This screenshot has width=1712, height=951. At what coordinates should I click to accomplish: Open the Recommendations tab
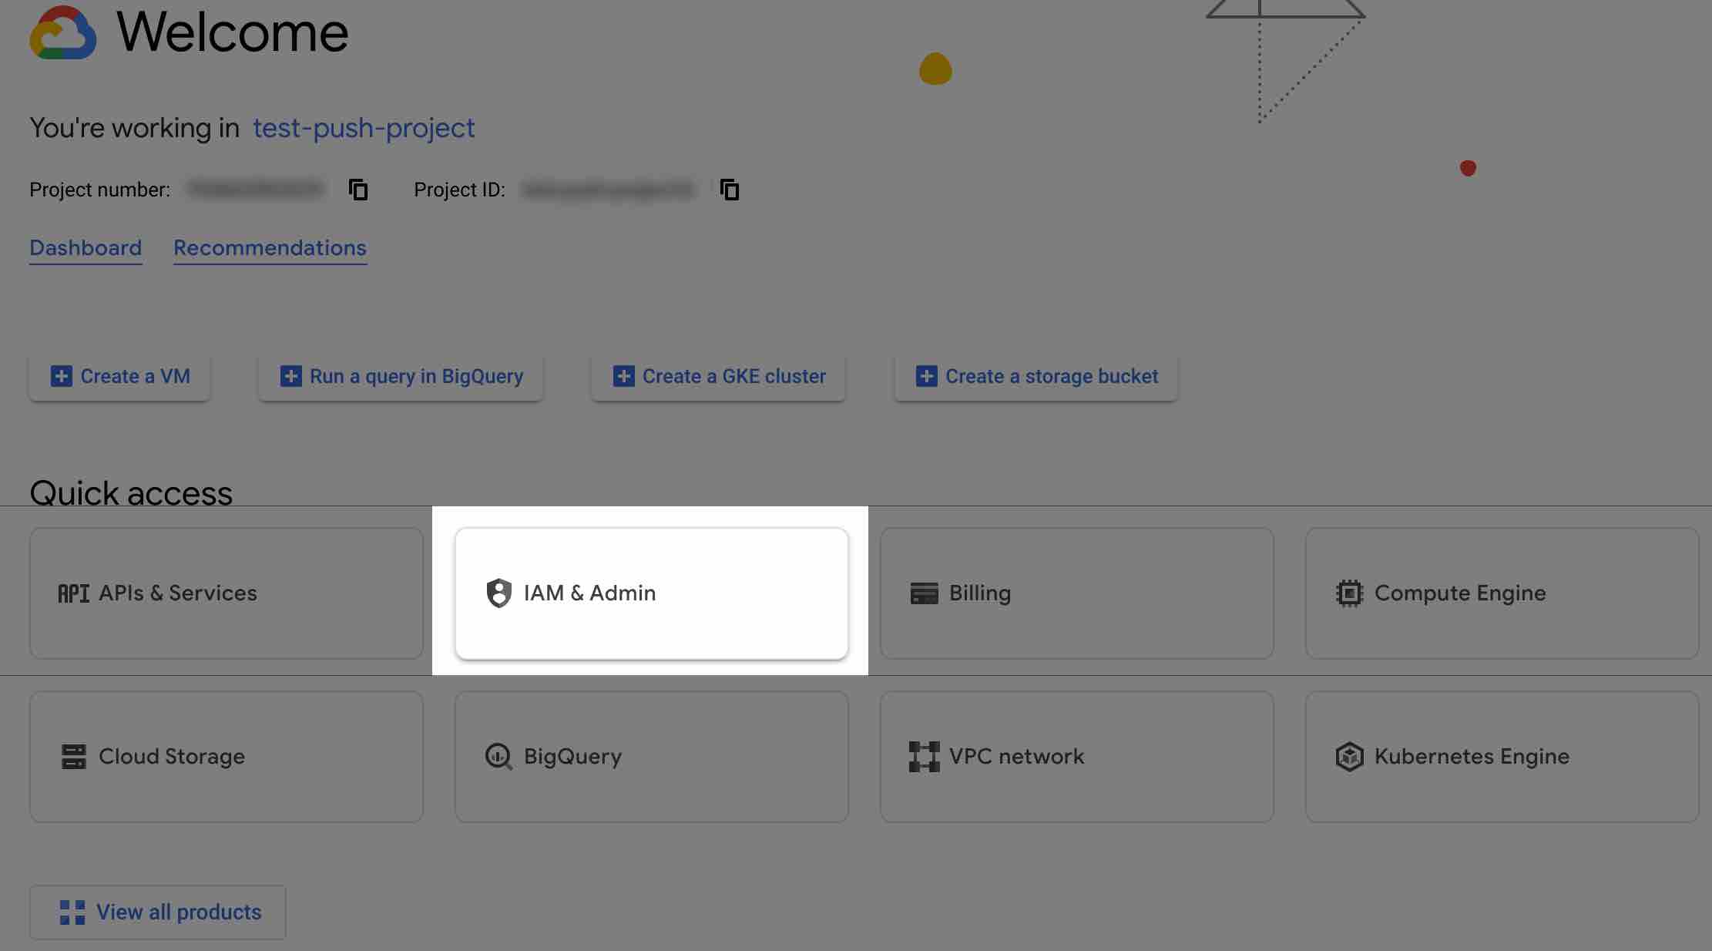coord(269,247)
